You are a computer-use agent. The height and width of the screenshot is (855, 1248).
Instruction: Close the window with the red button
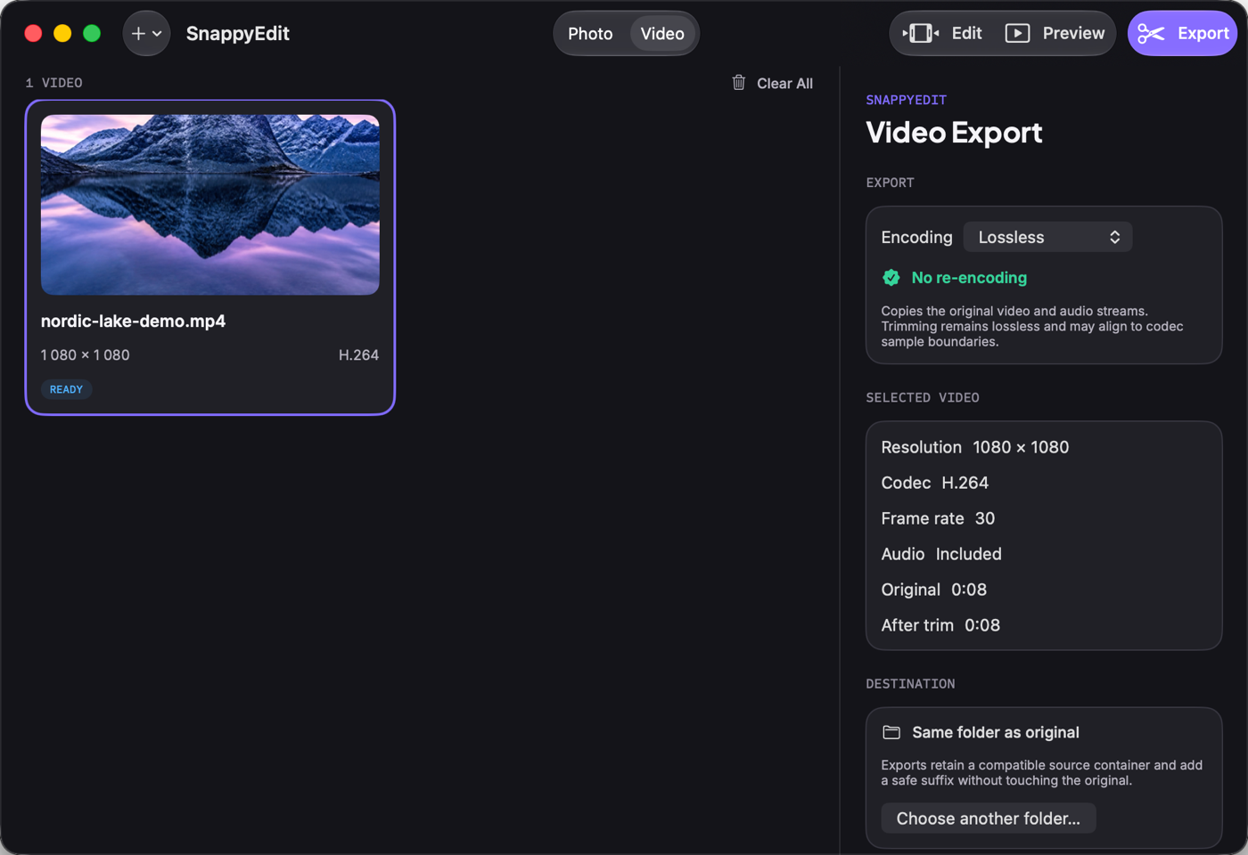pos(33,34)
